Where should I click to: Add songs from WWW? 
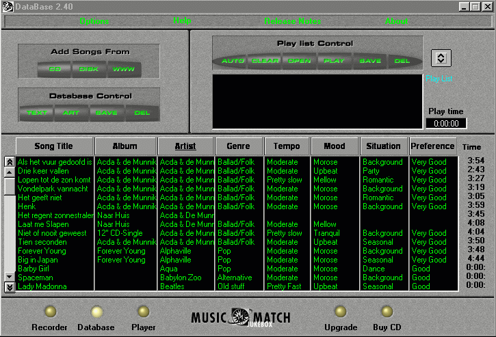pyautogui.click(x=124, y=69)
